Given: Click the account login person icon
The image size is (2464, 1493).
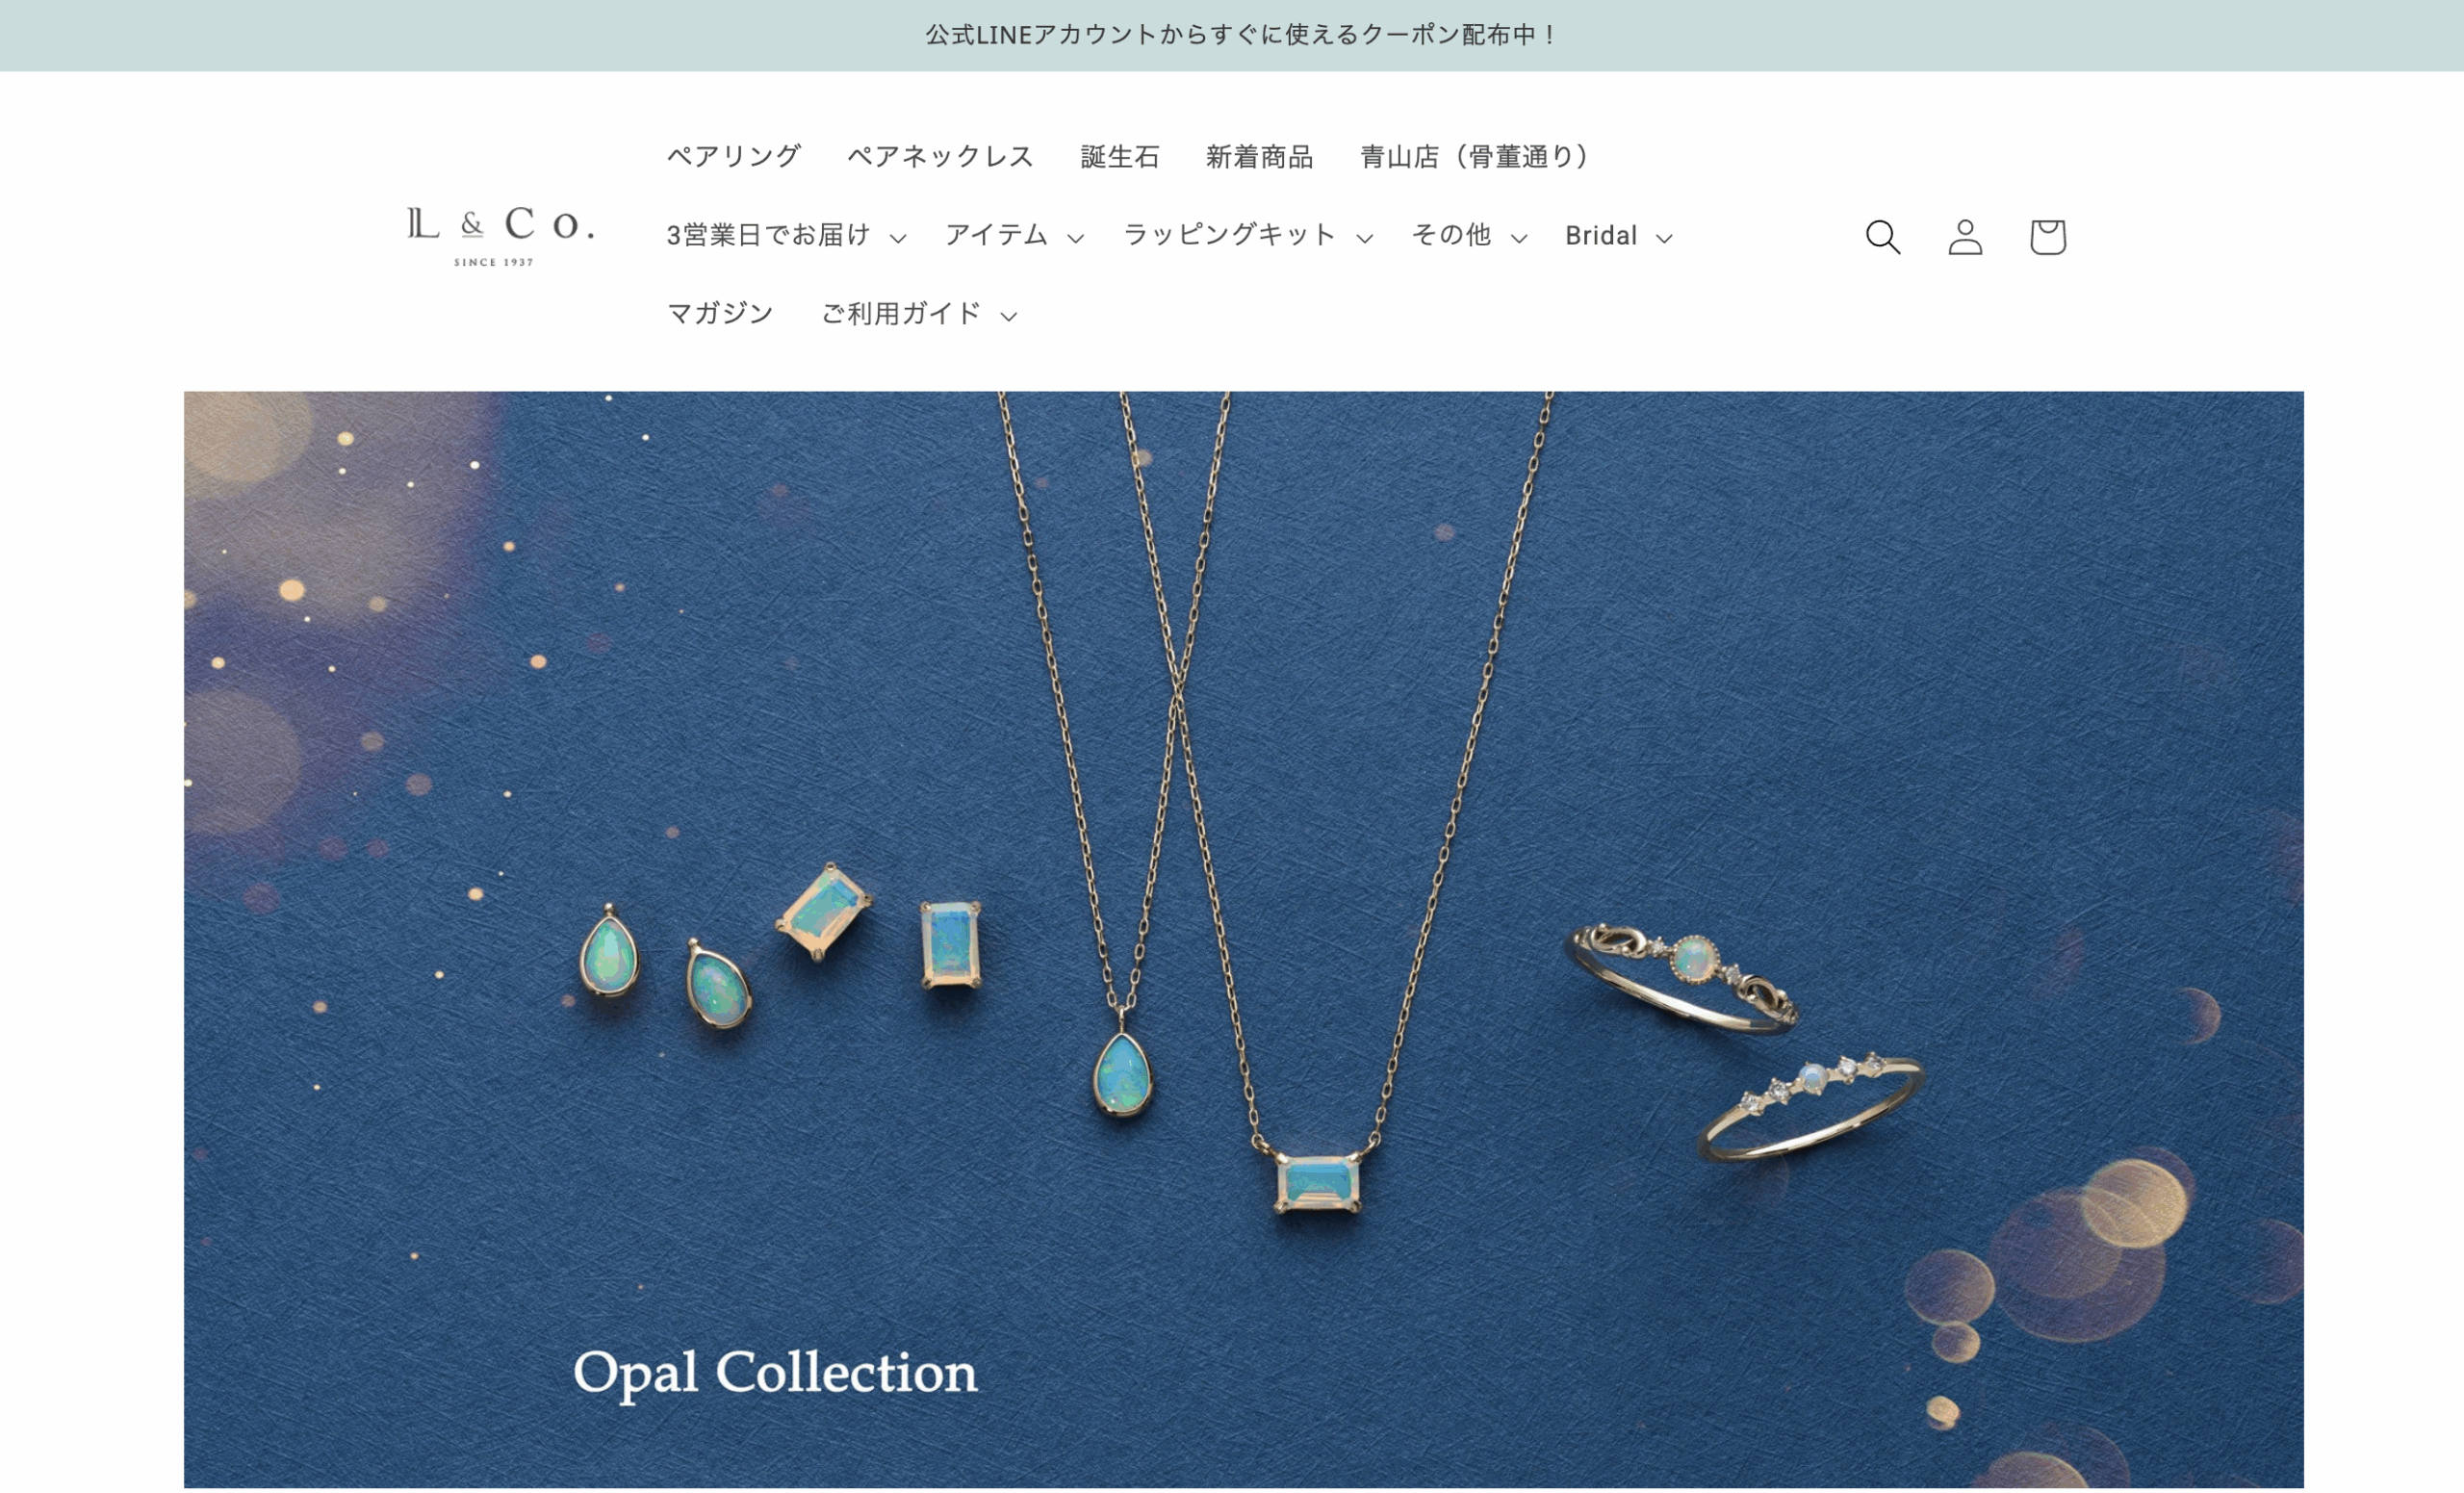Looking at the screenshot, I should tap(1965, 237).
